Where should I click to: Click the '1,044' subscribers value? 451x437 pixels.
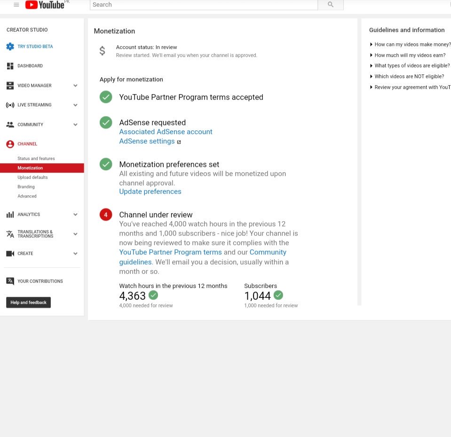pos(257,296)
